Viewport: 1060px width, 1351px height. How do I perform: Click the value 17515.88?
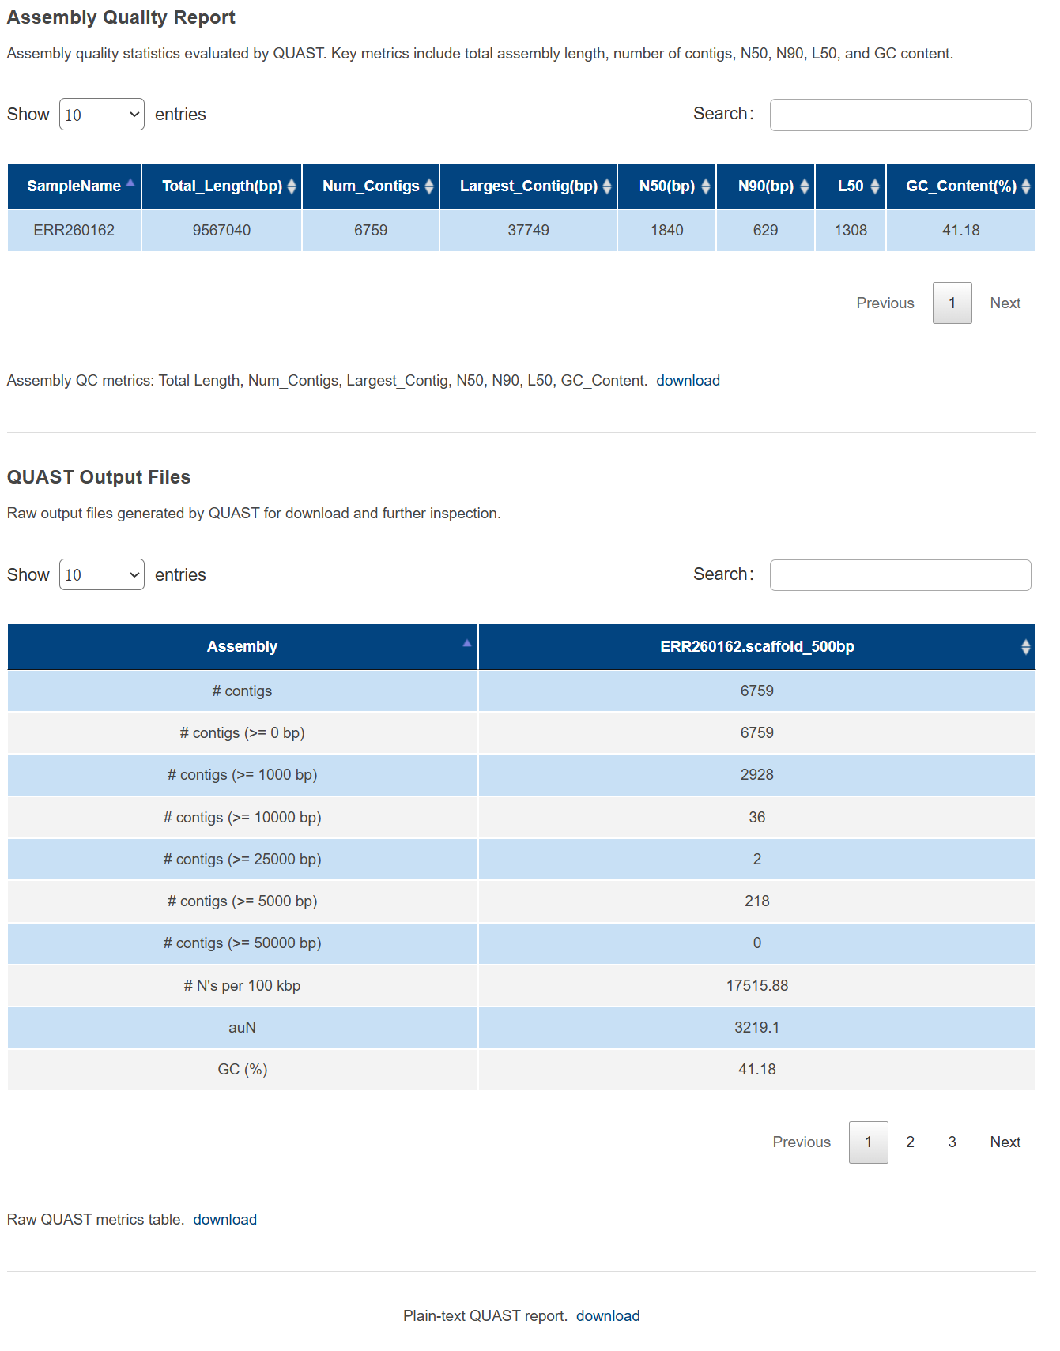click(x=757, y=986)
